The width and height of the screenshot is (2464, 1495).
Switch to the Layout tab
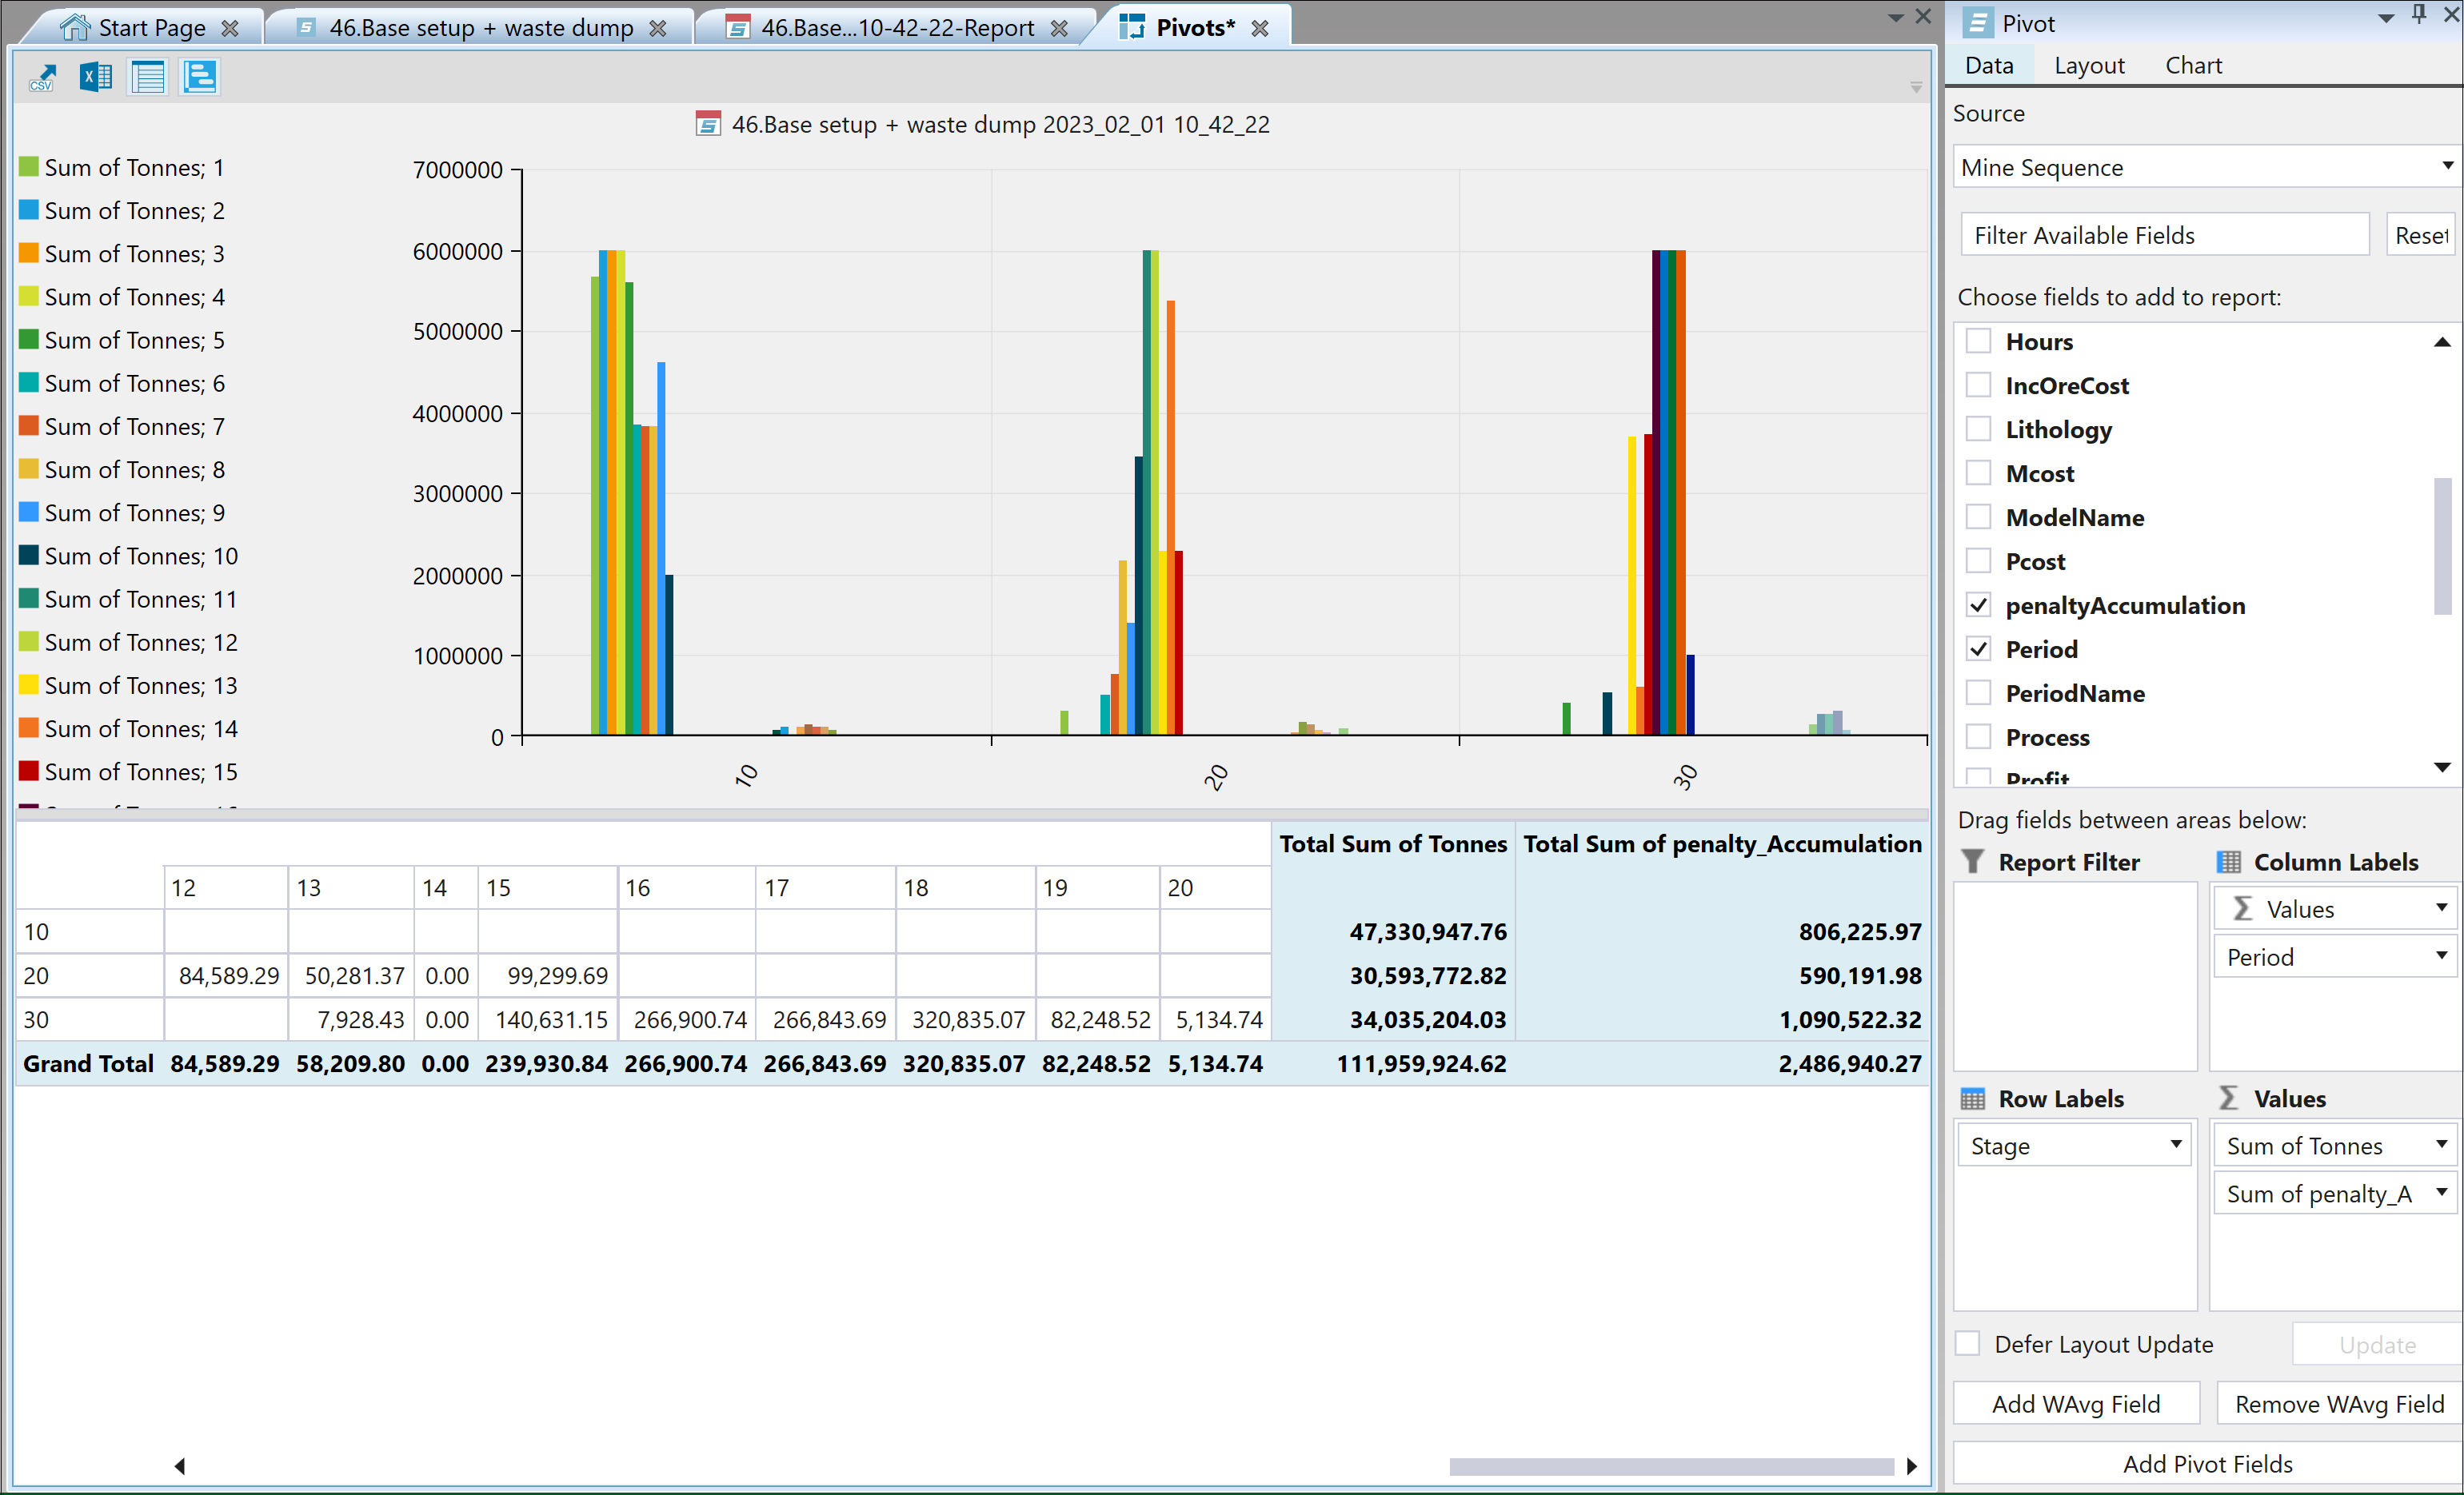[2088, 66]
